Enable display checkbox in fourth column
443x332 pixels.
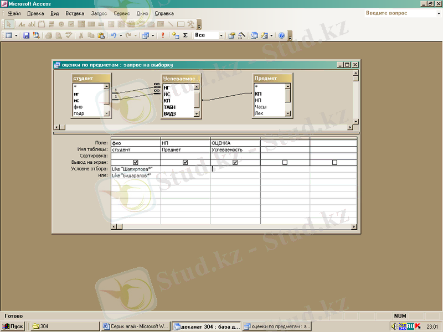coord(285,162)
